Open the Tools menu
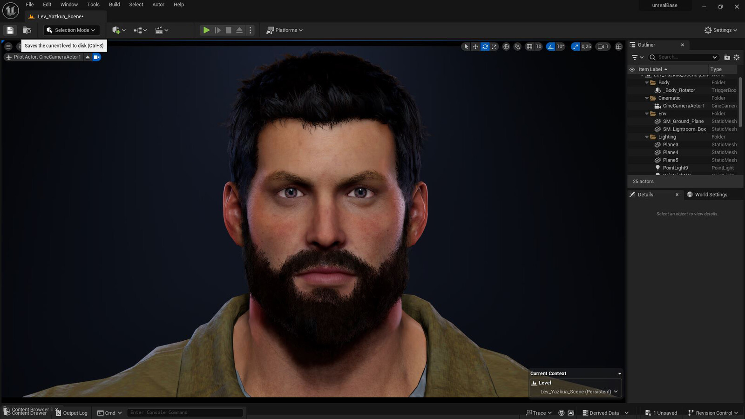The height and width of the screenshot is (419, 745). 93,5
